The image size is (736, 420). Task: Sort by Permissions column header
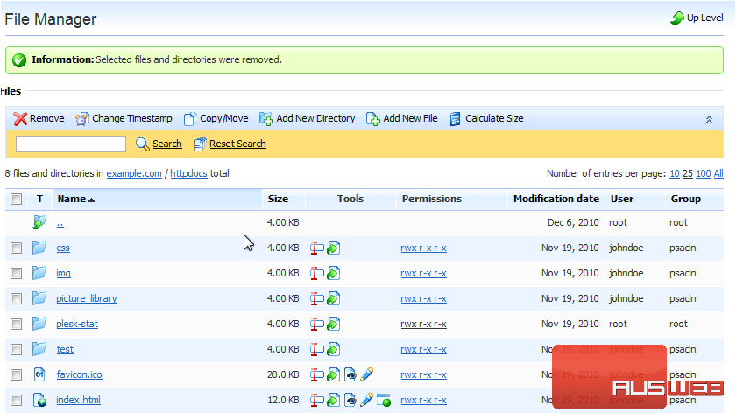click(432, 199)
